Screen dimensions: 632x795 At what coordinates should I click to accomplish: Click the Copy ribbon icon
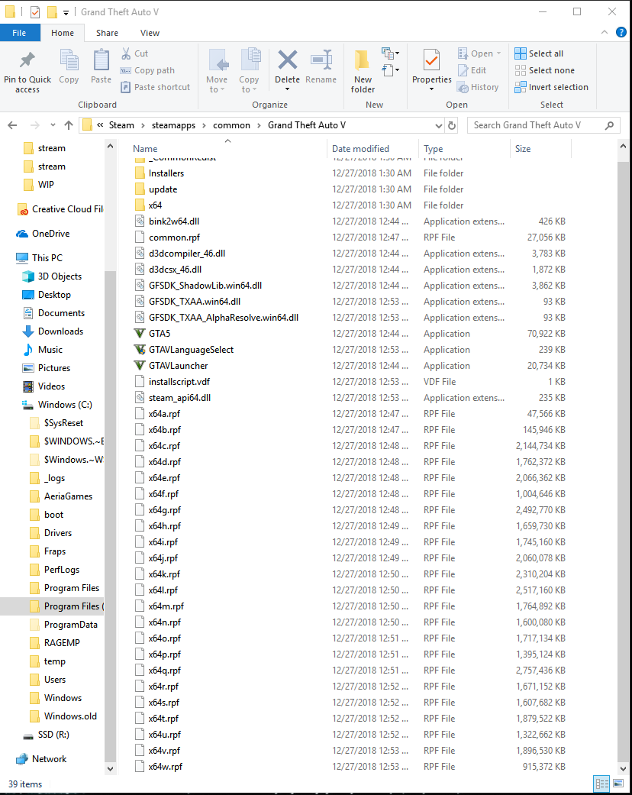coord(69,60)
